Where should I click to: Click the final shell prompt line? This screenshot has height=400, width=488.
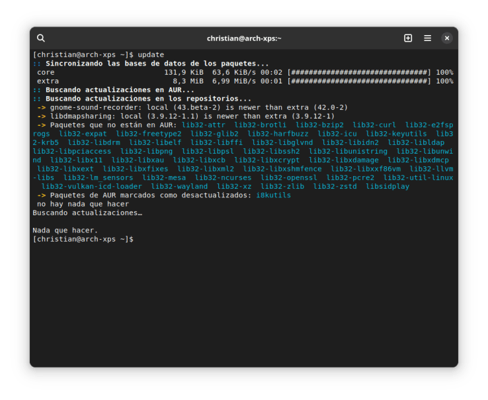[x=83, y=239]
